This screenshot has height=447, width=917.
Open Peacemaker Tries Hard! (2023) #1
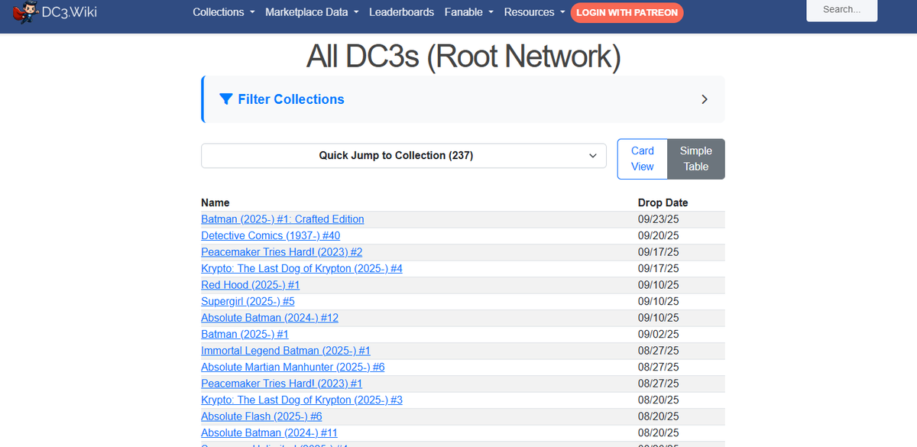pos(282,384)
